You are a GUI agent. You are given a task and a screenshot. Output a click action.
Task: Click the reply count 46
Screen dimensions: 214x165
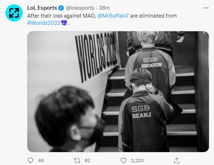[41, 161]
